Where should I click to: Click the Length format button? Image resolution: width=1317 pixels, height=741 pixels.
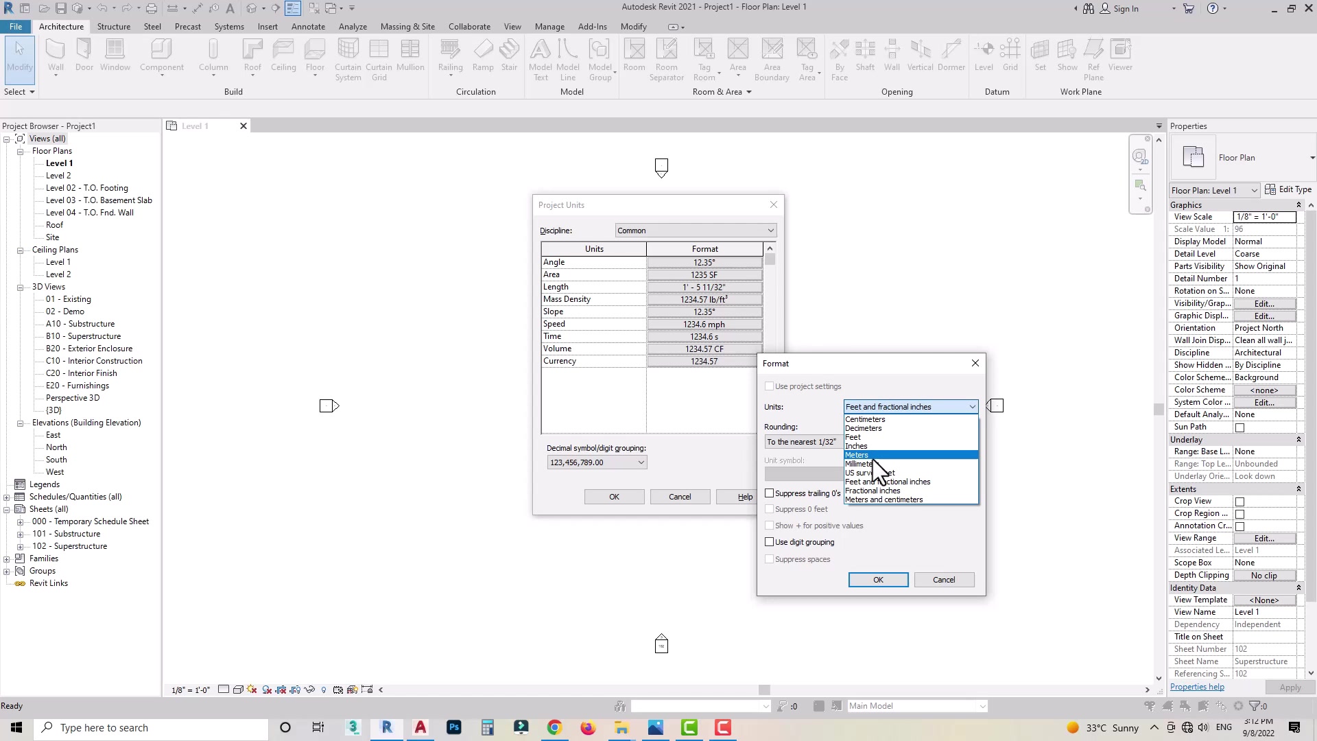pos(704,287)
